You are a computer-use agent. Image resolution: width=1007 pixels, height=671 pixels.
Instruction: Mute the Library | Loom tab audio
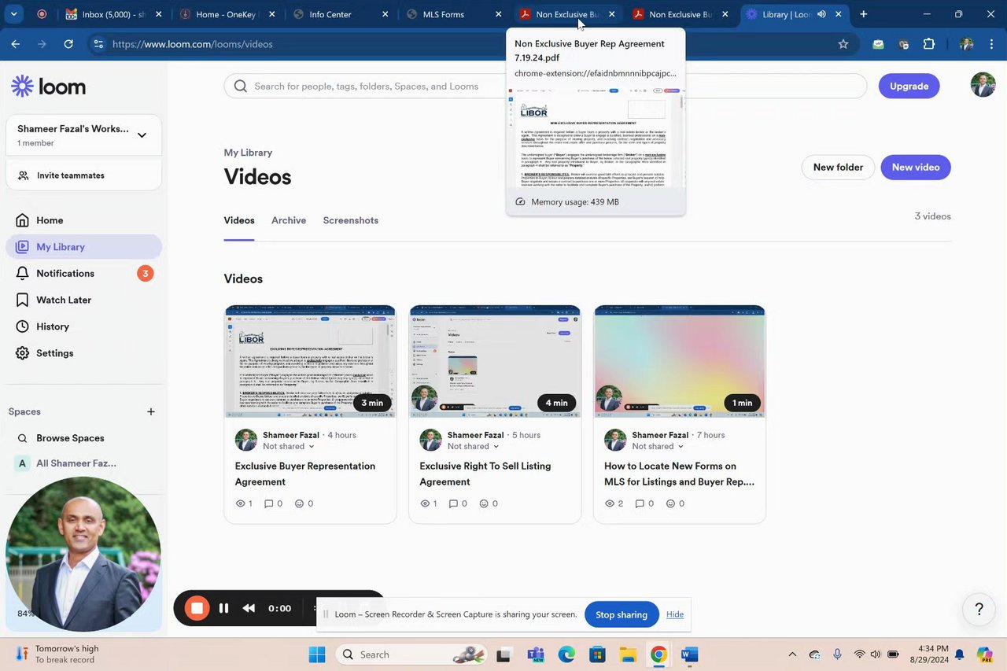pos(821,14)
